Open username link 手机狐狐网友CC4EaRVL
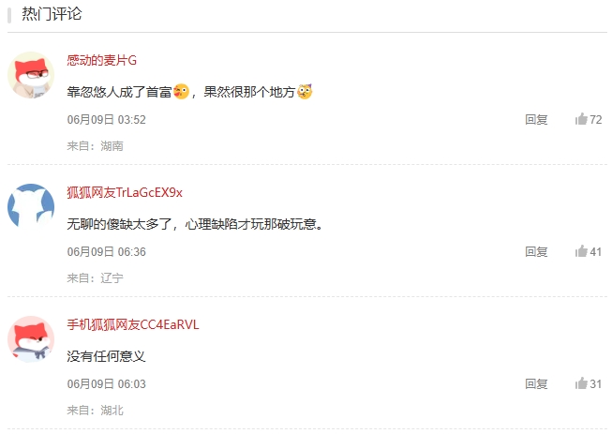 point(133,324)
